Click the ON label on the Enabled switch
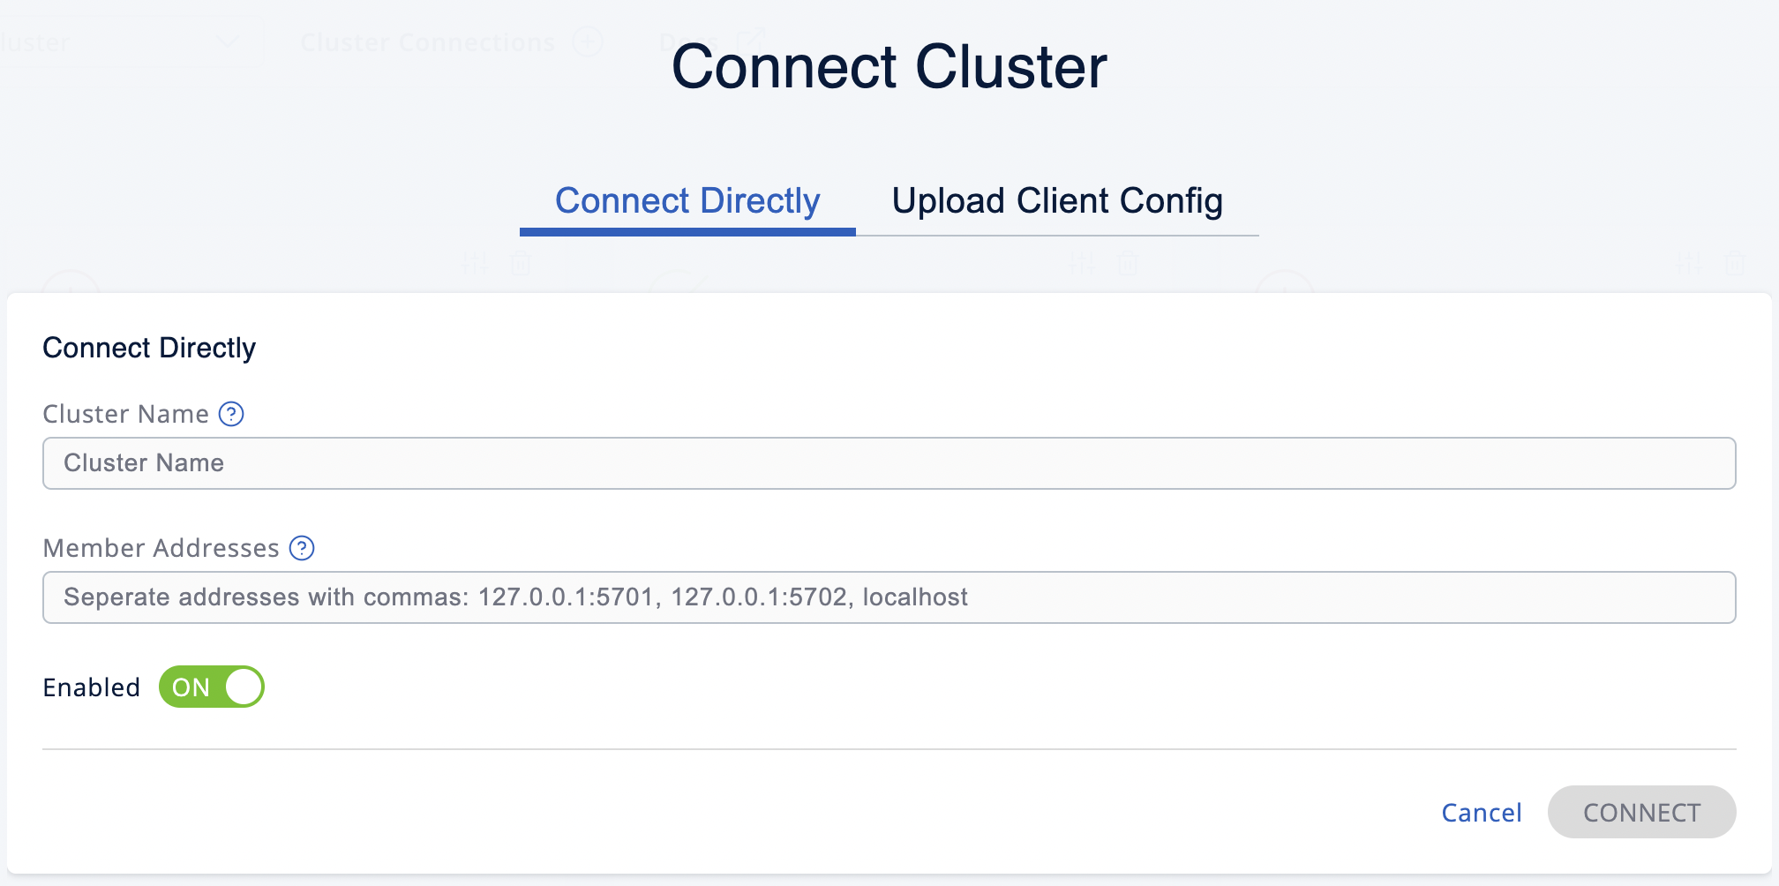This screenshot has height=886, width=1779. click(x=191, y=687)
